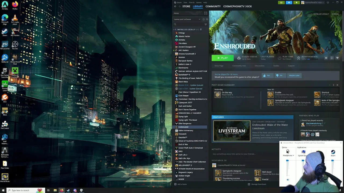Image resolution: width=344 pixels, height=193 pixels.
Task: Open Steam notifications bell button
Action: coord(296,2)
